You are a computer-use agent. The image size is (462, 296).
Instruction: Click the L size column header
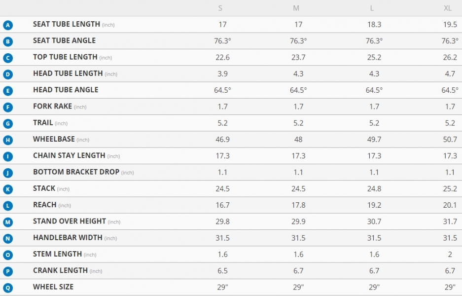click(372, 8)
